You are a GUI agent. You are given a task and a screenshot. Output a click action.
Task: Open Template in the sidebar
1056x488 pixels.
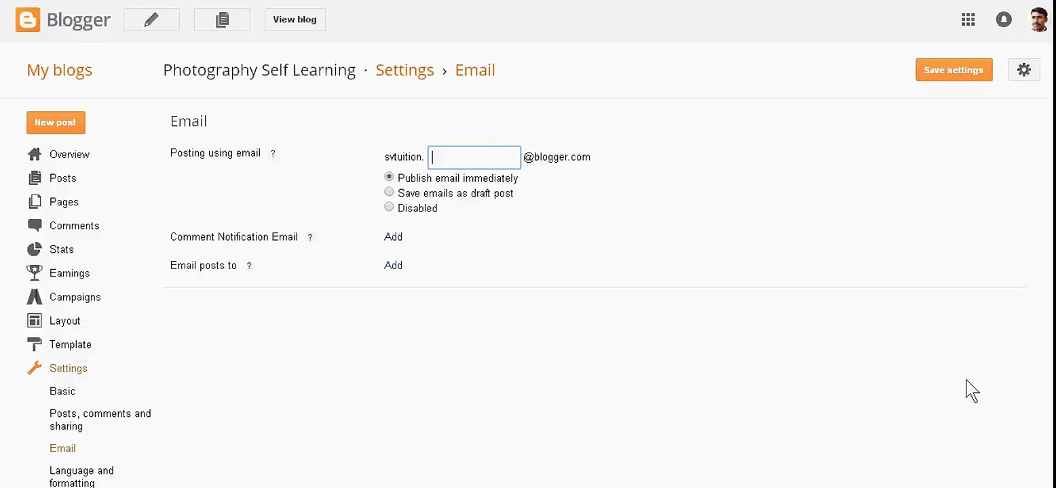pos(70,344)
